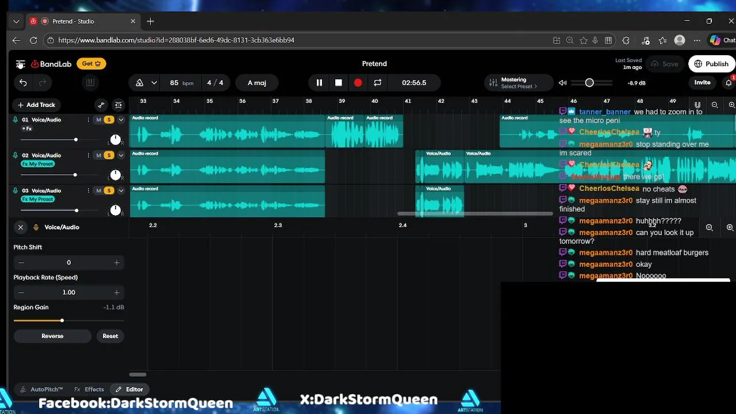736x414 pixels.
Task: Open Mastering Select Preset
Action: [518, 83]
